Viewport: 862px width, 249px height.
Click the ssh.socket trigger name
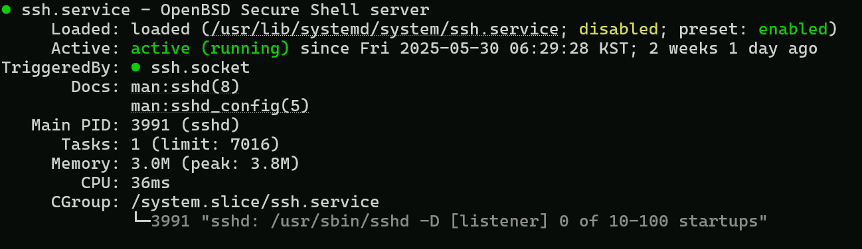click(201, 68)
